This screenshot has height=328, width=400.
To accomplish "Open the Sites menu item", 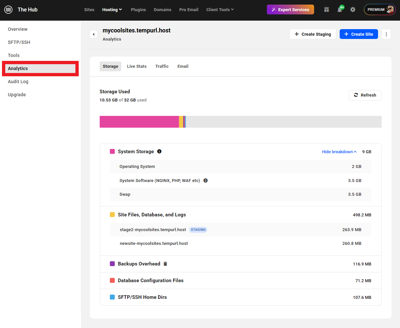I will click(x=89, y=9).
